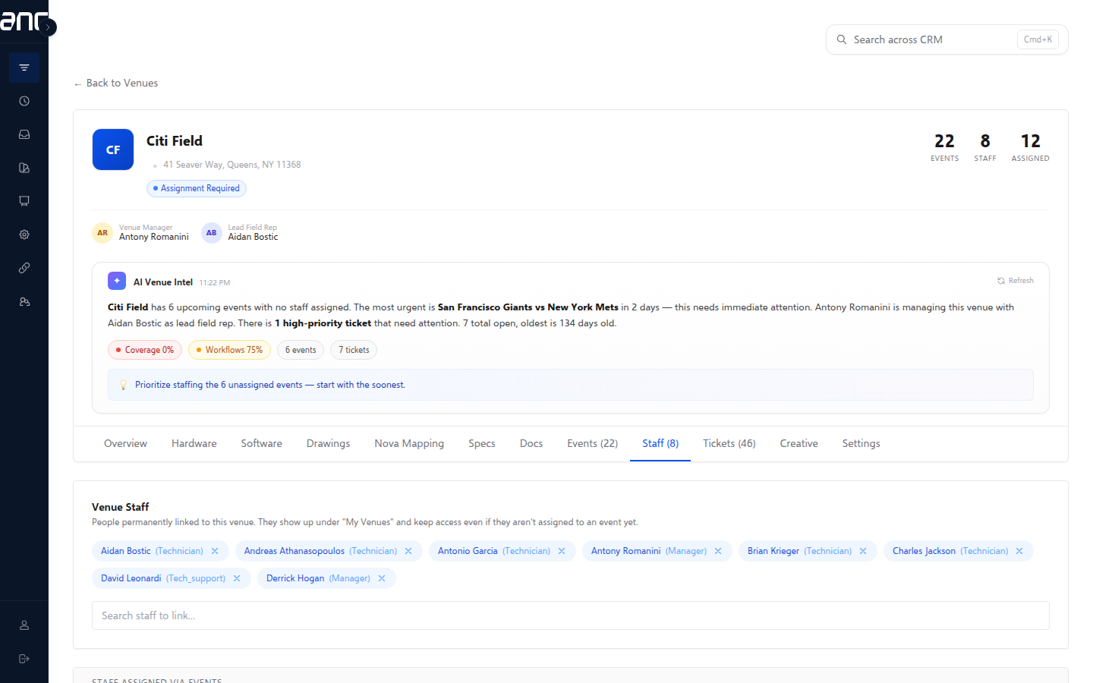1093x683 pixels.
Task: Click the Brian Krieger staff chip name
Action: (x=773, y=551)
